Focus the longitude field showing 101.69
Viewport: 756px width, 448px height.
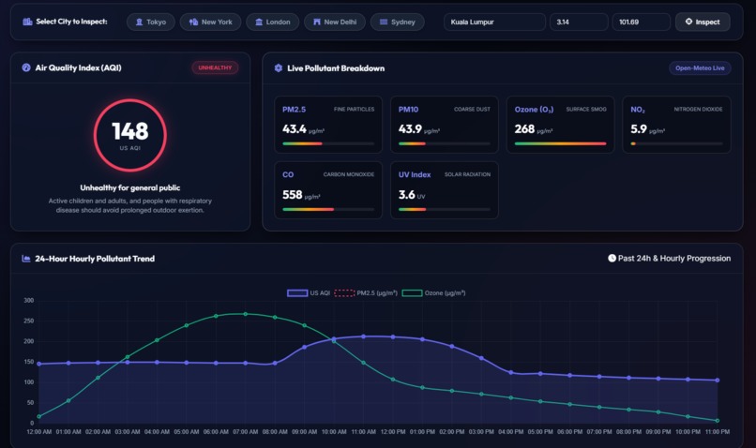(x=642, y=22)
